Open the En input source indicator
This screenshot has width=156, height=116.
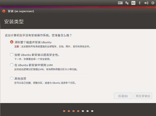(x=133, y=3)
